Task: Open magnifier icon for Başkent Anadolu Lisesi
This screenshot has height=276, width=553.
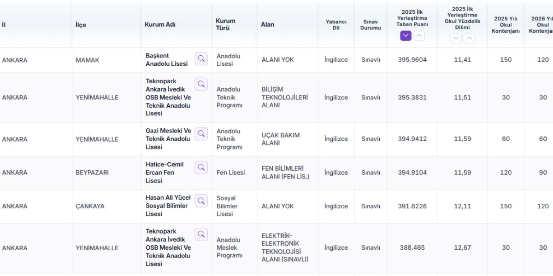Action: click(x=201, y=59)
